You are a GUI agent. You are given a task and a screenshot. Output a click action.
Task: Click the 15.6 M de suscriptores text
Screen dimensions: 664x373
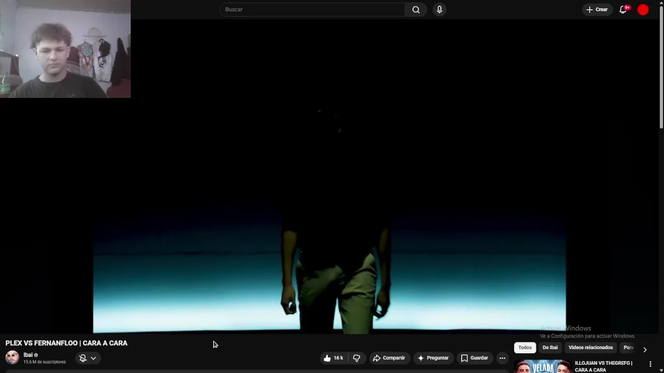(x=45, y=362)
